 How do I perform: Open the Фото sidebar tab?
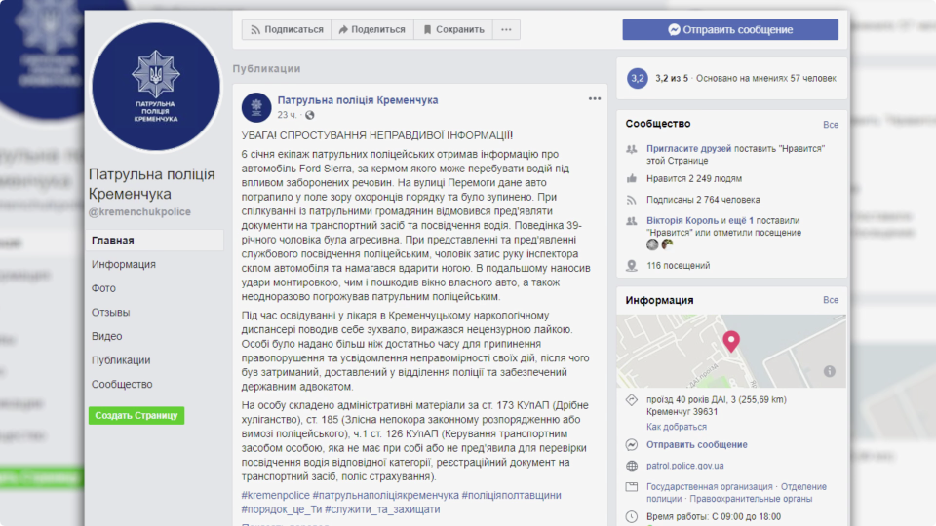[103, 288]
